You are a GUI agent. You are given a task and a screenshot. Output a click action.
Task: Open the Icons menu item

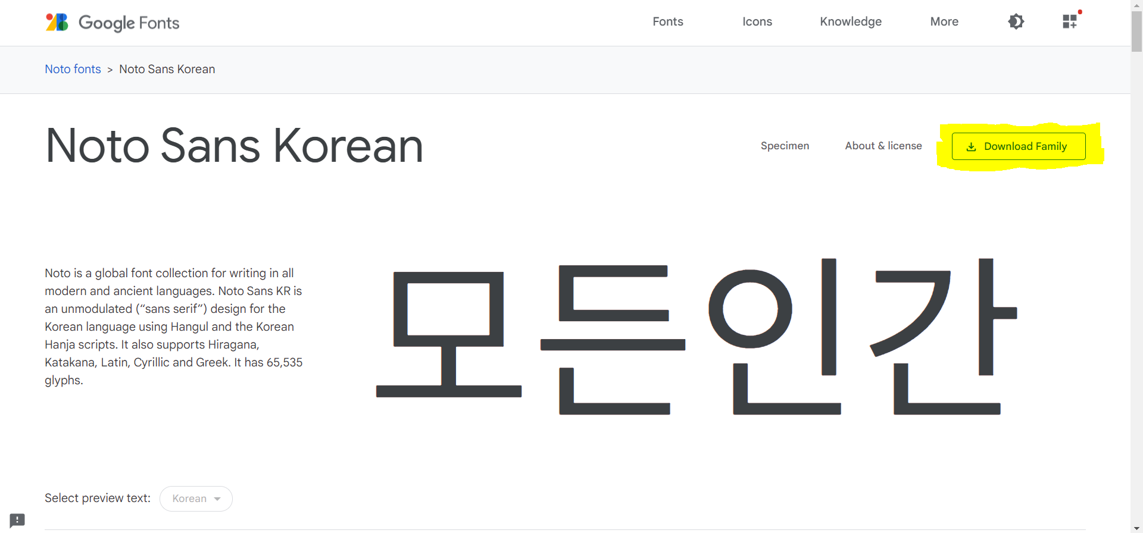click(x=757, y=22)
